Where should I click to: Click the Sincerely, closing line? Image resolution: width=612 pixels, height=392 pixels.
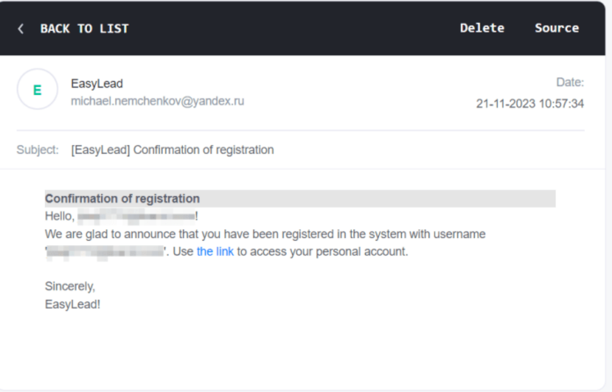tap(70, 286)
